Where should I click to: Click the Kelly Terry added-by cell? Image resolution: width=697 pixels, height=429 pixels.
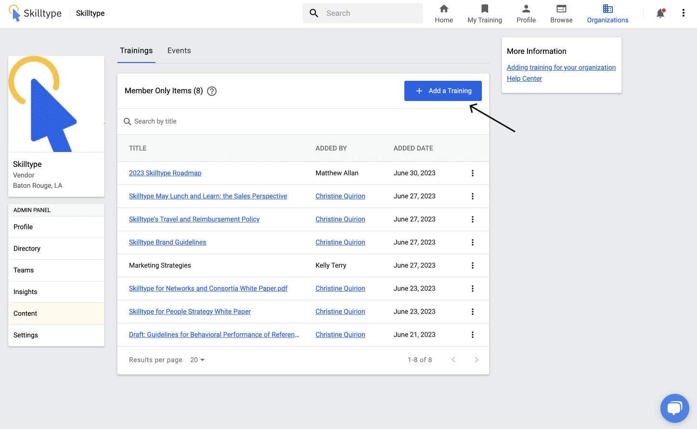pyautogui.click(x=331, y=265)
